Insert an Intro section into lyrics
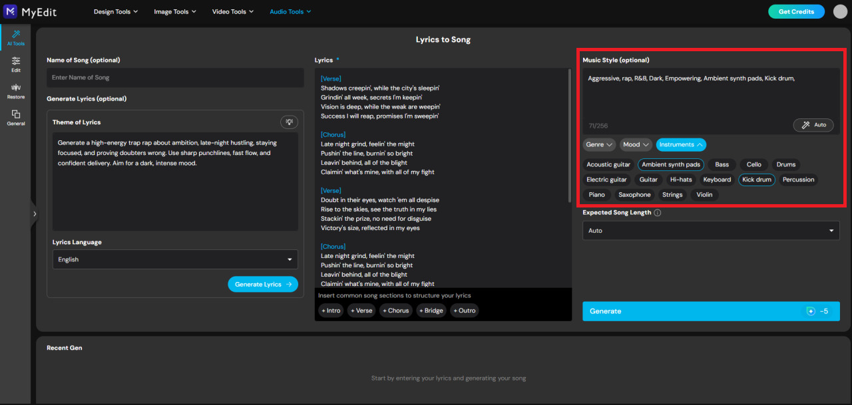 coord(331,311)
